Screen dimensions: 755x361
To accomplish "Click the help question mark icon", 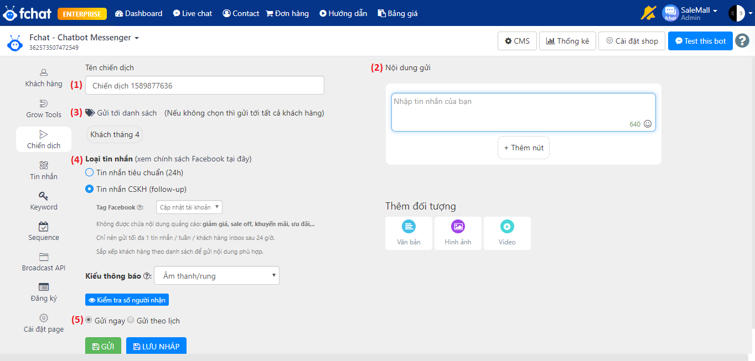I will click(742, 41).
